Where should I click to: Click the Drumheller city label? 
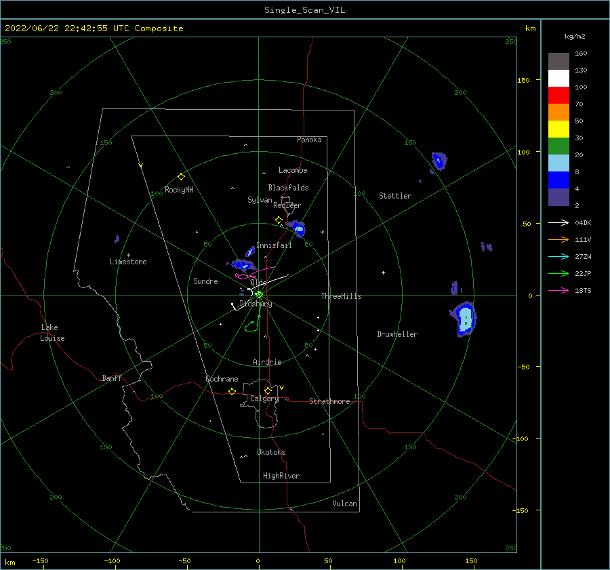pos(397,334)
